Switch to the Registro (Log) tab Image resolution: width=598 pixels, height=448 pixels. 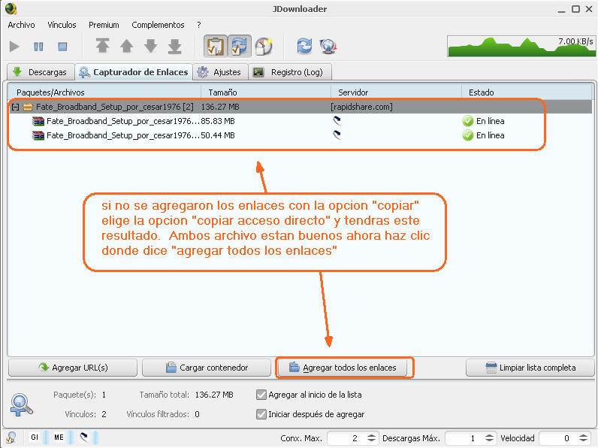[290, 72]
